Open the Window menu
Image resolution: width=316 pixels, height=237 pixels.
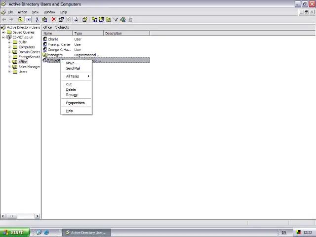pyautogui.click(x=49, y=12)
